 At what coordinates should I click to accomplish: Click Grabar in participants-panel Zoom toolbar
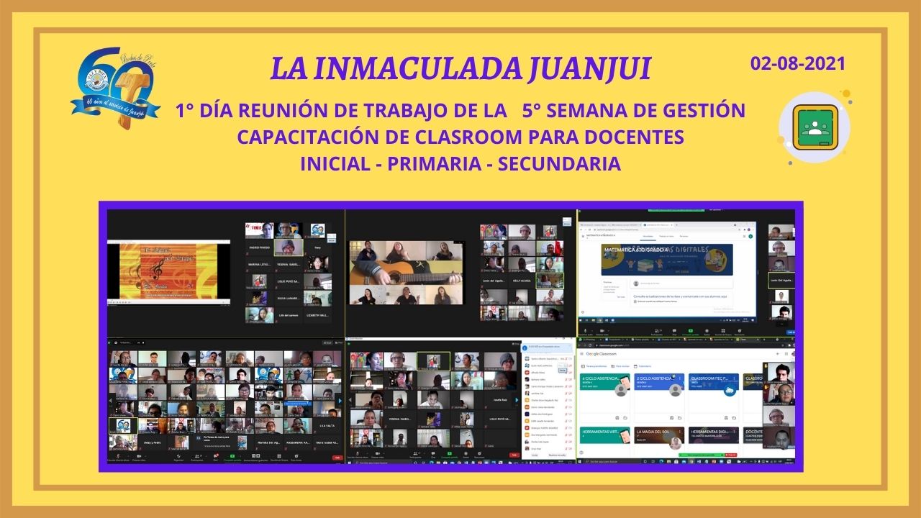pyautogui.click(x=466, y=454)
